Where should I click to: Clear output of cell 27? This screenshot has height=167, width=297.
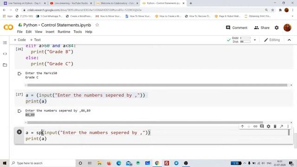(19, 111)
